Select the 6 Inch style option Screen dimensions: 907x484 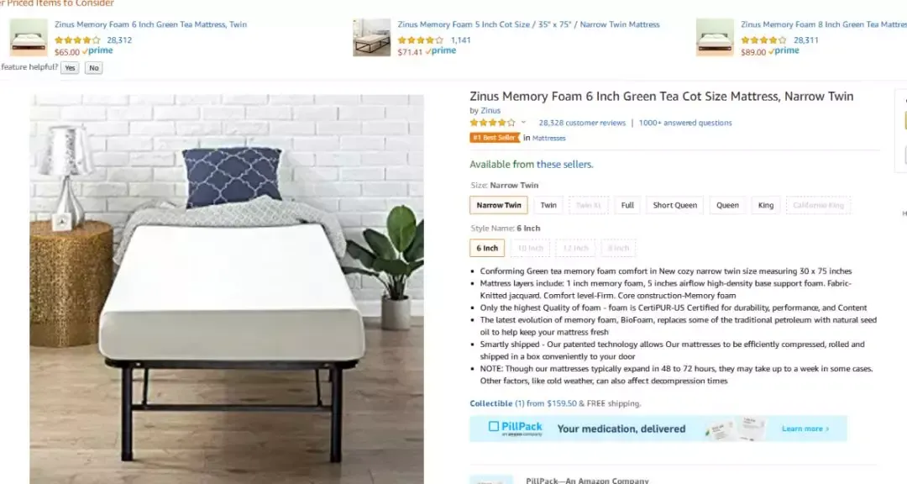pyautogui.click(x=487, y=248)
